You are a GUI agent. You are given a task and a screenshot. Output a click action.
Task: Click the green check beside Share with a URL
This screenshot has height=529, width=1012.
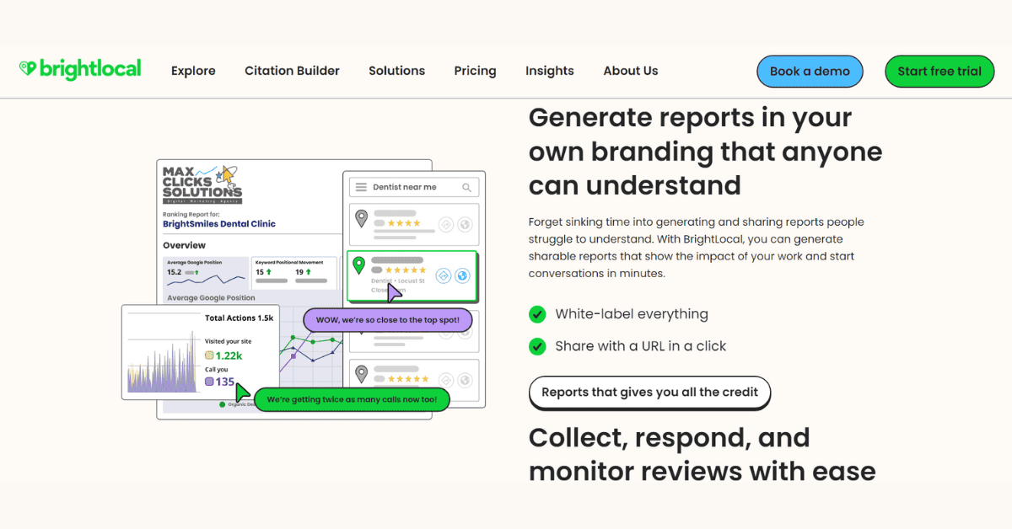point(537,345)
